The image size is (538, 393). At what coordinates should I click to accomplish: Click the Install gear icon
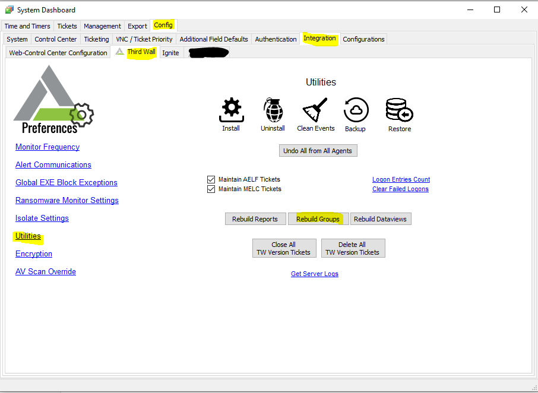[x=231, y=110]
